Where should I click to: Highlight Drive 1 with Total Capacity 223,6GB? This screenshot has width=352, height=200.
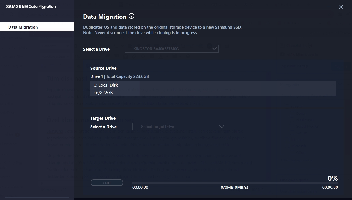[119, 76]
